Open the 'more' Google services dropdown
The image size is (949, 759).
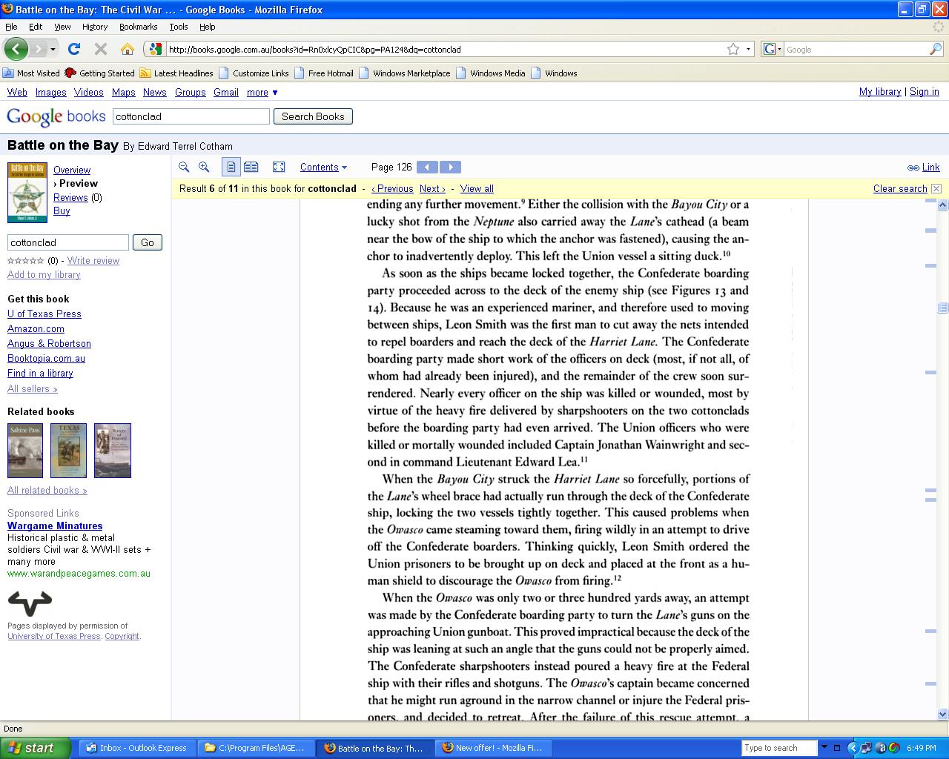[262, 93]
